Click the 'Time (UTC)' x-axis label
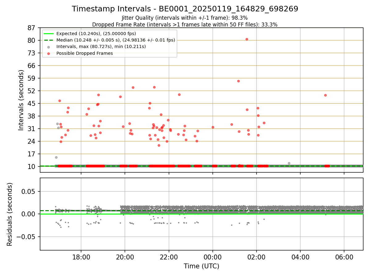 [x=202, y=266]
